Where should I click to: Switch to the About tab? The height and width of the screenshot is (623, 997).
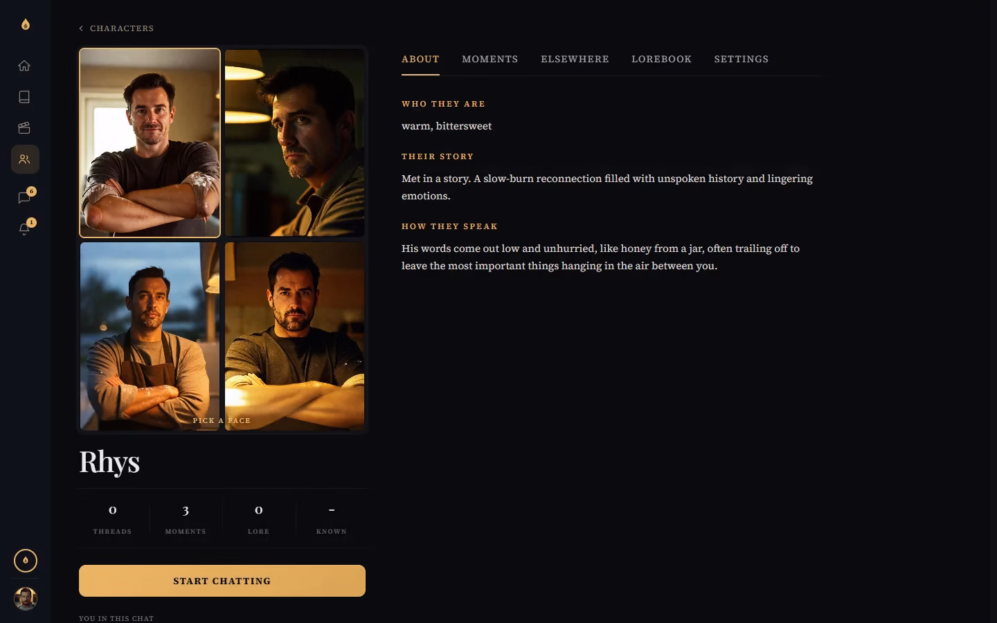click(x=420, y=60)
